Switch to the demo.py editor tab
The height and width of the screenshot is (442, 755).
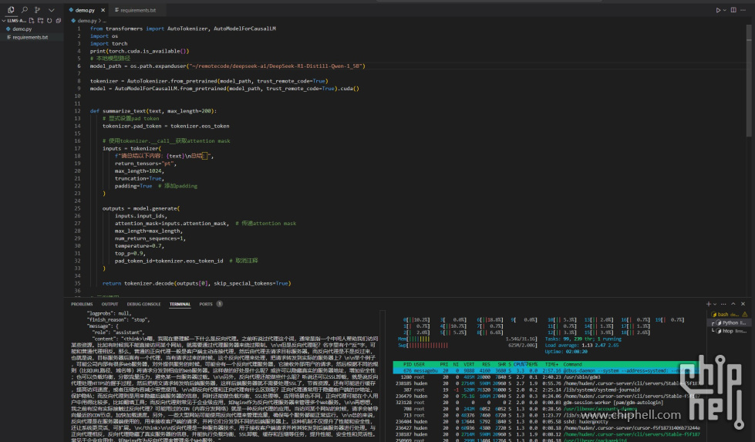pyautogui.click(x=85, y=10)
